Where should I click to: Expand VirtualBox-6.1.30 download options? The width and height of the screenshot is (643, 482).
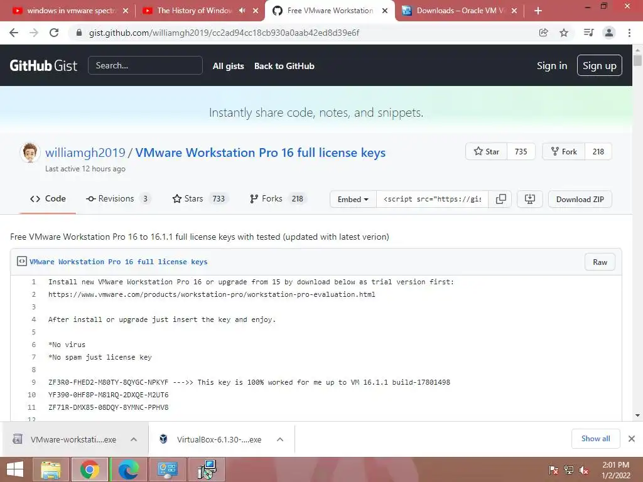pos(280,439)
